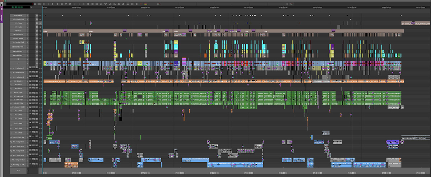Select the red segment overwrite arrow tool
The width and height of the screenshot is (431, 177).
141,4
